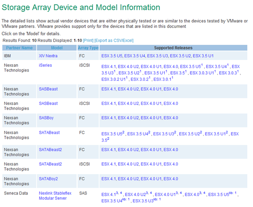Image resolution: width=253 pixels, height=207 pixels.
Task: Open the SATABoy2 model details
Action: click(x=48, y=179)
